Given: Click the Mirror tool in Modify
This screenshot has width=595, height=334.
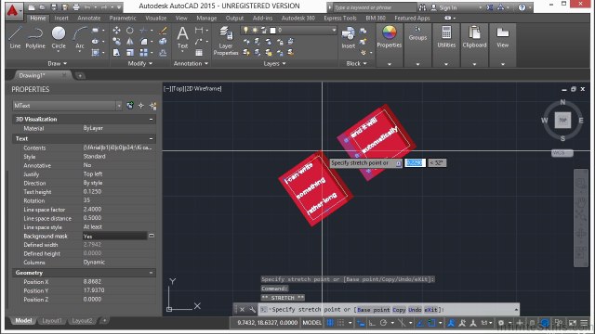Looking at the screenshot, I should [x=130, y=41].
